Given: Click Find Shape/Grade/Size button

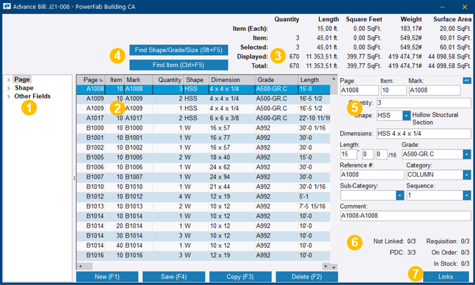Looking at the screenshot, I should pyautogui.click(x=178, y=50).
